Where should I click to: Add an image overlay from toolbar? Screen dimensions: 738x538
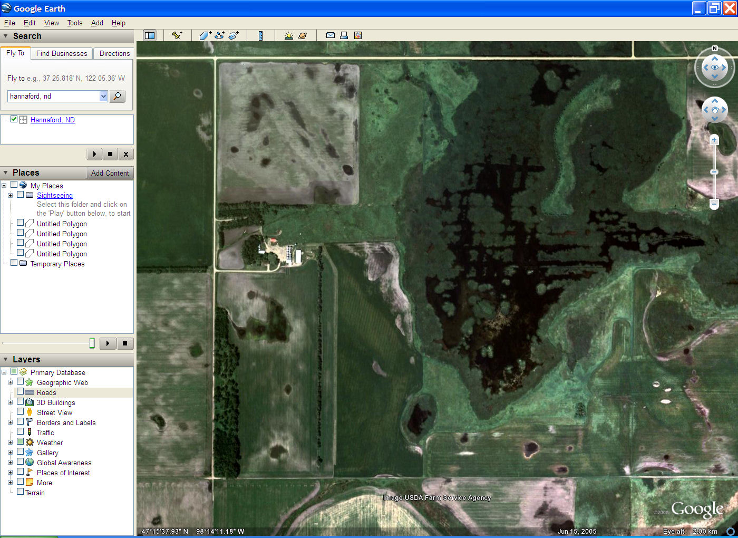(234, 35)
